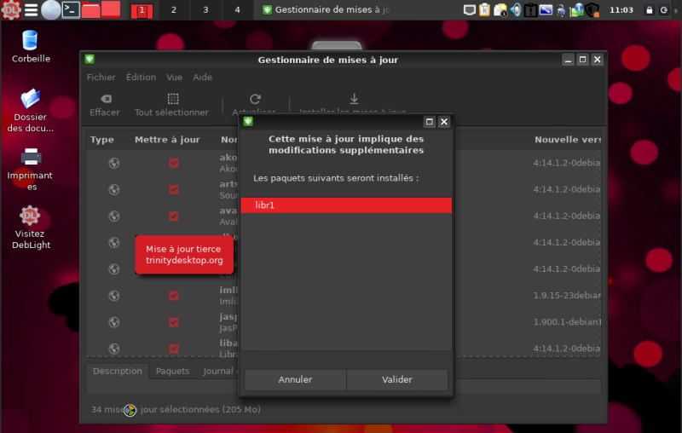Viewport: 682px width, 433px height.
Task: Open the DebLight main menu logo
Action: [x=11, y=10]
